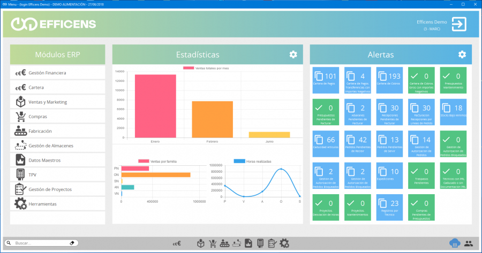Open the Stocks Bajo Mínimos alert tile
The height and width of the screenshot is (253, 482).
point(453,112)
